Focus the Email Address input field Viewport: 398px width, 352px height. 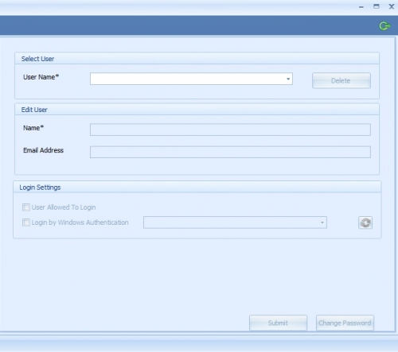coord(230,152)
